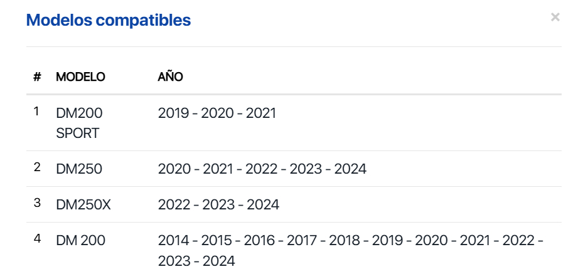The image size is (588, 279).
Task: Click the DM 200 years starting 2014
Action: point(351,251)
